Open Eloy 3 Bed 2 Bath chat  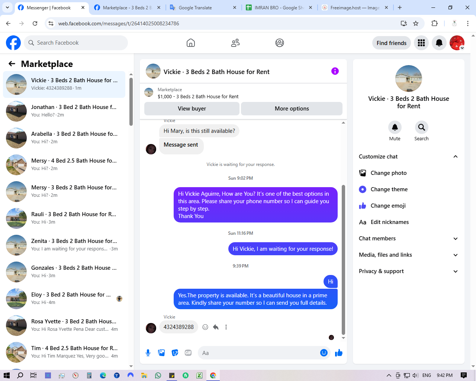pyautogui.click(x=64, y=299)
